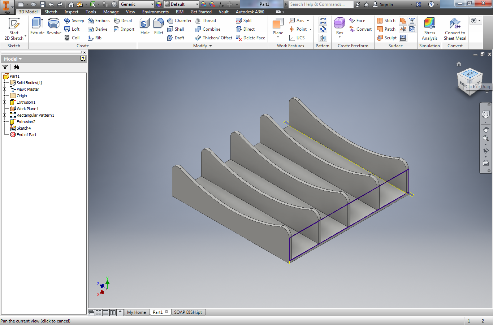The image size is (493, 325).
Task: Choose the Sweep tool
Action: pyautogui.click(x=74, y=21)
